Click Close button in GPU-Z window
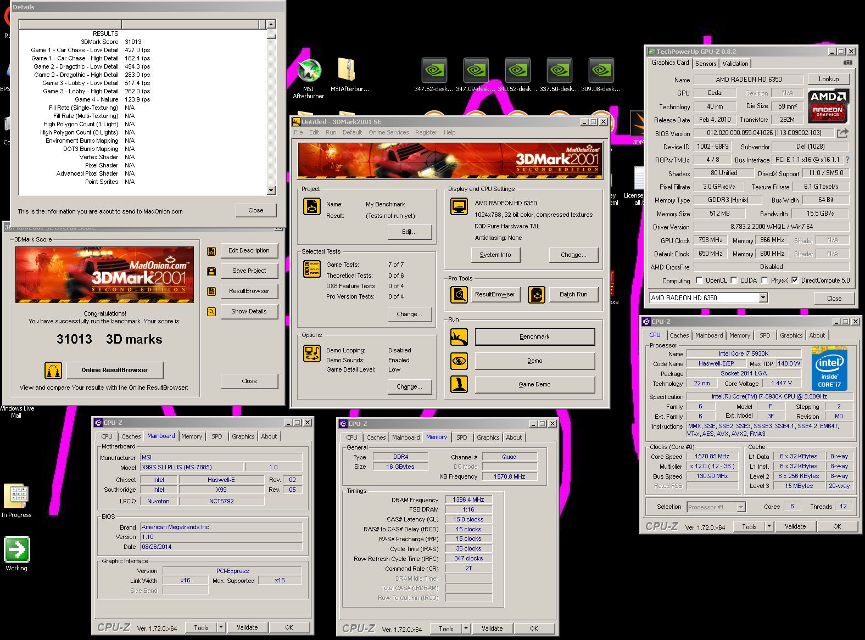The height and width of the screenshot is (640, 865). point(834,299)
